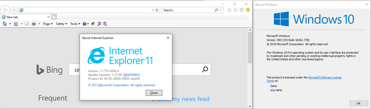This screenshot has height=109, width=371.
Task: Open a new tab with the blank tab button
Action: 54,17
